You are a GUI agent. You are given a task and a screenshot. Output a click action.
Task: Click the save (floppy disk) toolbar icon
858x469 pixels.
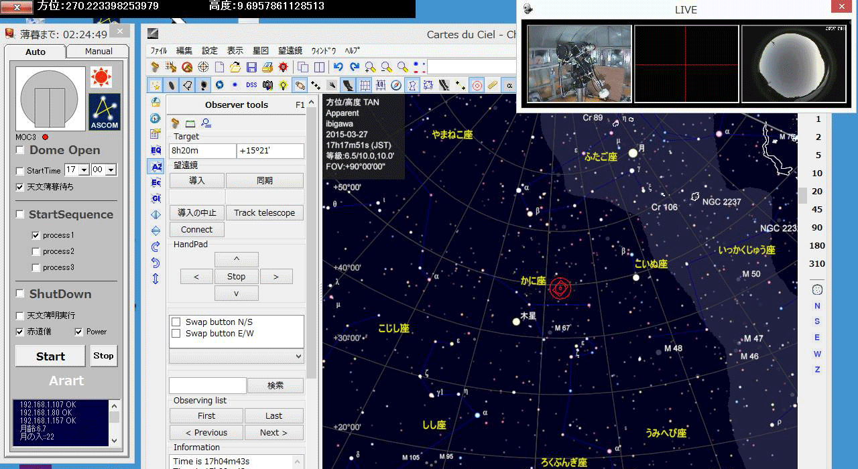[x=251, y=67]
